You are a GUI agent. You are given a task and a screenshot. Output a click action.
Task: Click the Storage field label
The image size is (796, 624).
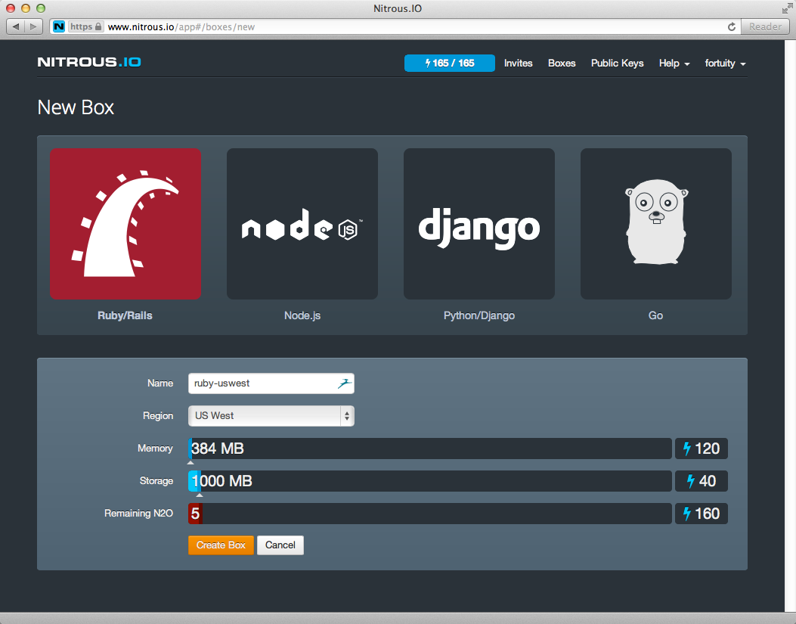pyautogui.click(x=156, y=481)
